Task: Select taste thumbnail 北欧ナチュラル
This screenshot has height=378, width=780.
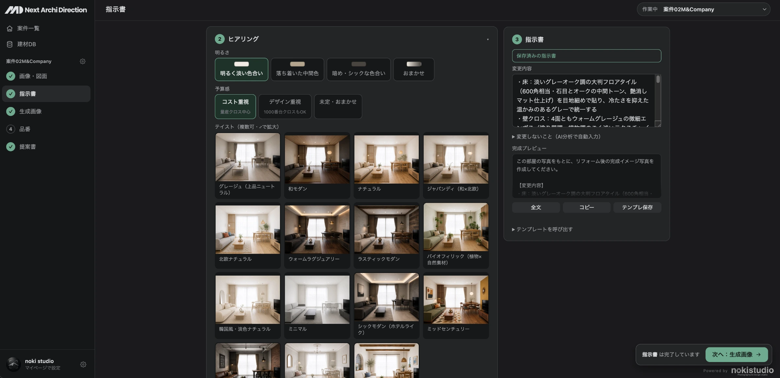Action: 248,235
